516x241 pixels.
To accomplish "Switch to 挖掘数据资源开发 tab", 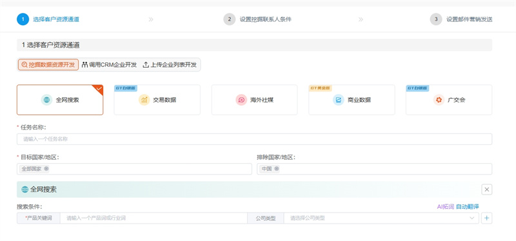I will (48, 64).
